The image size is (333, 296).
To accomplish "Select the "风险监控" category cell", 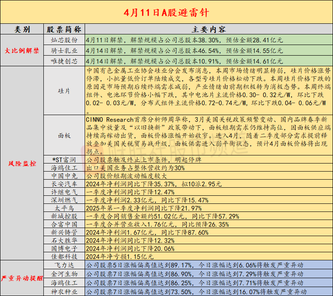I will click(22, 163).
